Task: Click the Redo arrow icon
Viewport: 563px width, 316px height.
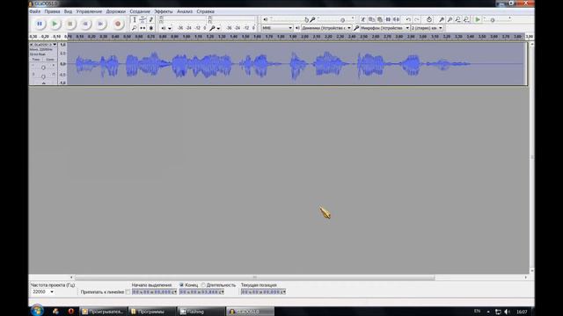Action: (x=416, y=19)
